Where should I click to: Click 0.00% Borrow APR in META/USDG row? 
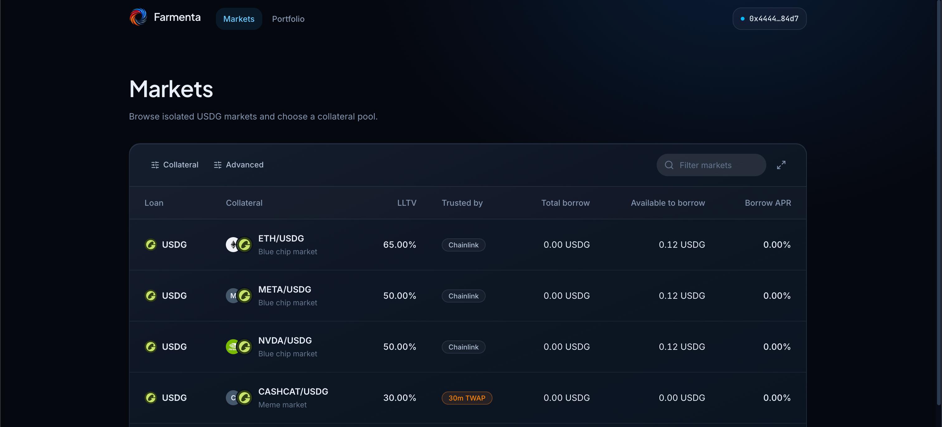click(777, 295)
